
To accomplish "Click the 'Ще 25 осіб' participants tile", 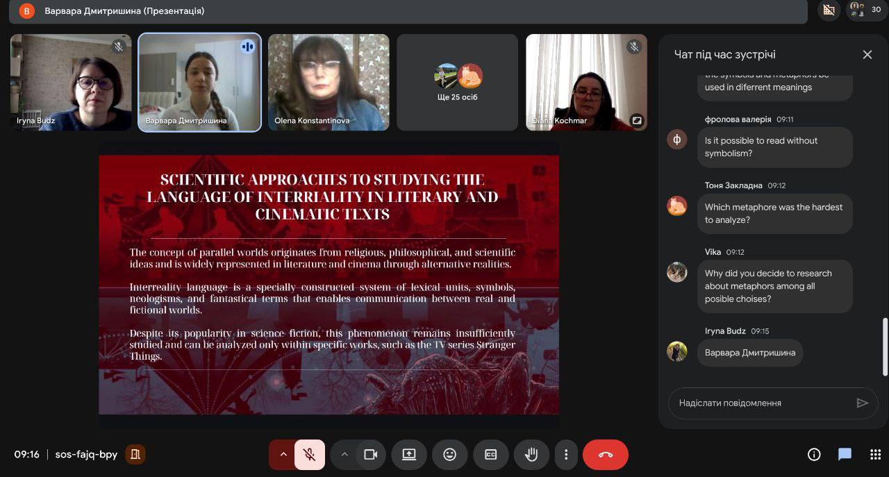I will tap(457, 82).
